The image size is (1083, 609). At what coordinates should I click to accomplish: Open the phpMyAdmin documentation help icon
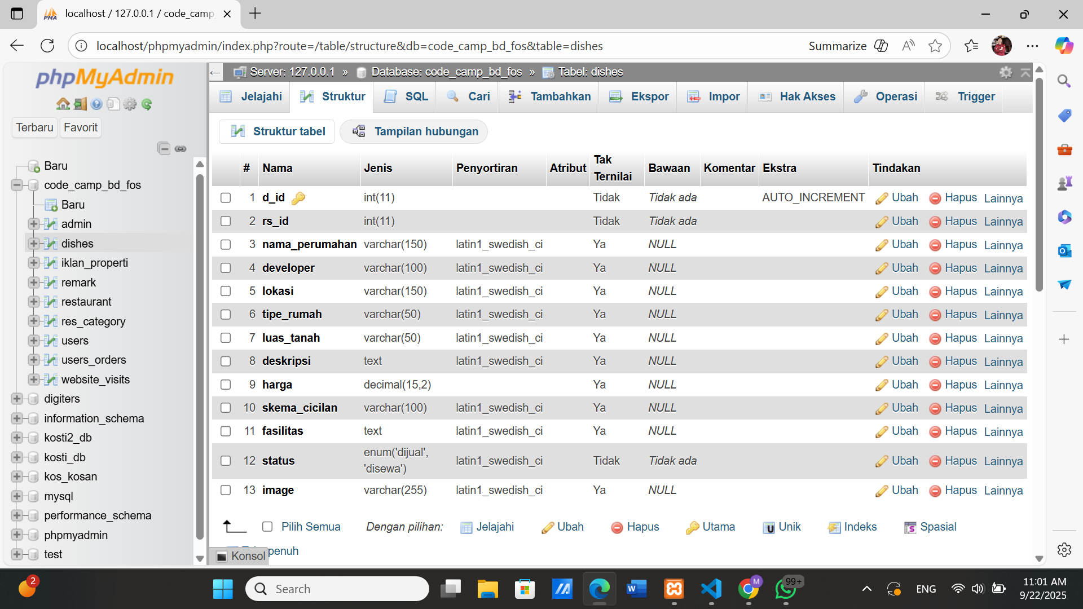click(x=96, y=104)
